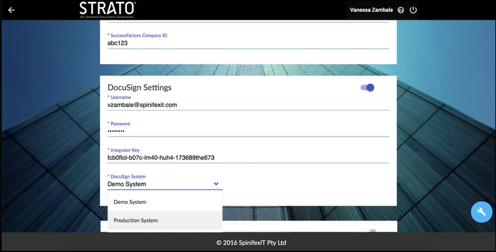Image resolution: width=496 pixels, height=252 pixels.
Task: Log out using the power icon
Action: point(413,10)
